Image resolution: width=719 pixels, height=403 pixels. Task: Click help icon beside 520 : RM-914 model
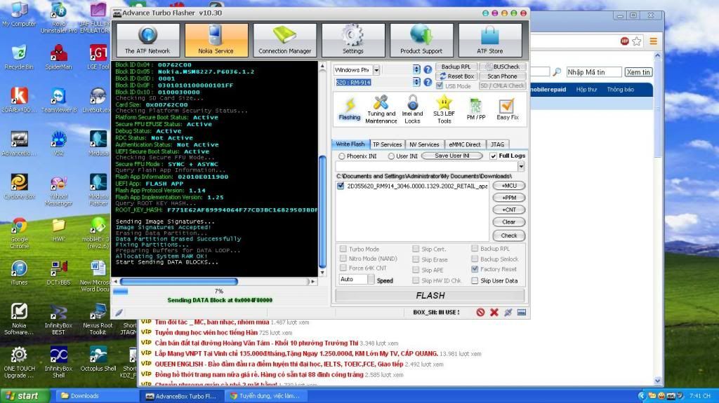(x=428, y=82)
